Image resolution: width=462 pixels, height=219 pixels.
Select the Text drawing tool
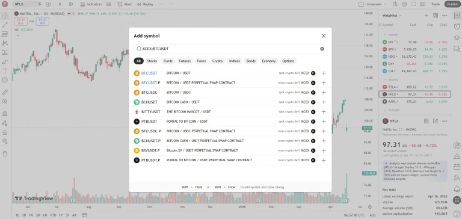5,71
